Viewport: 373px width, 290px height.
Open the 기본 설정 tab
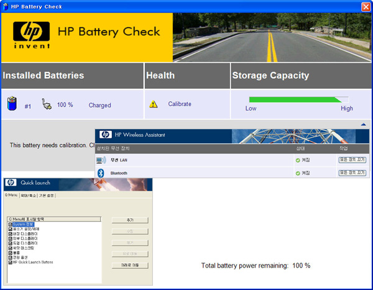pyautogui.click(x=47, y=196)
